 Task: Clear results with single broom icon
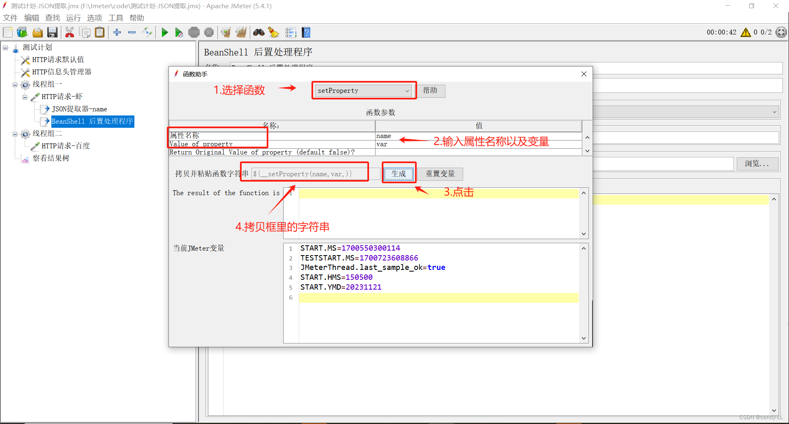(x=226, y=32)
